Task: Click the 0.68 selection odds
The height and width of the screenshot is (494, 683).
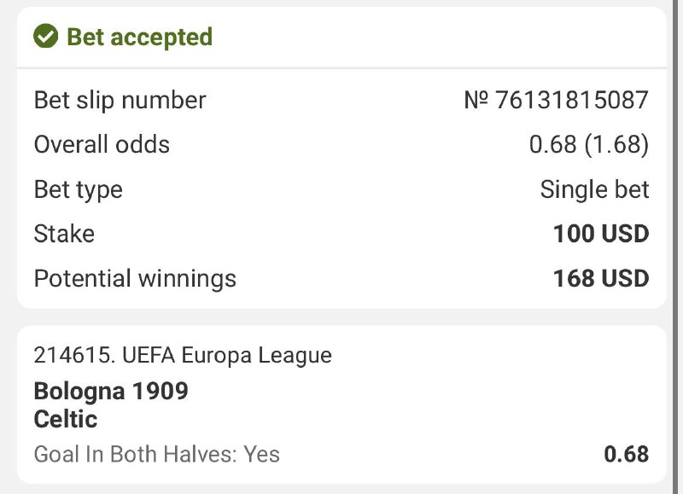Action: click(x=626, y=454)
